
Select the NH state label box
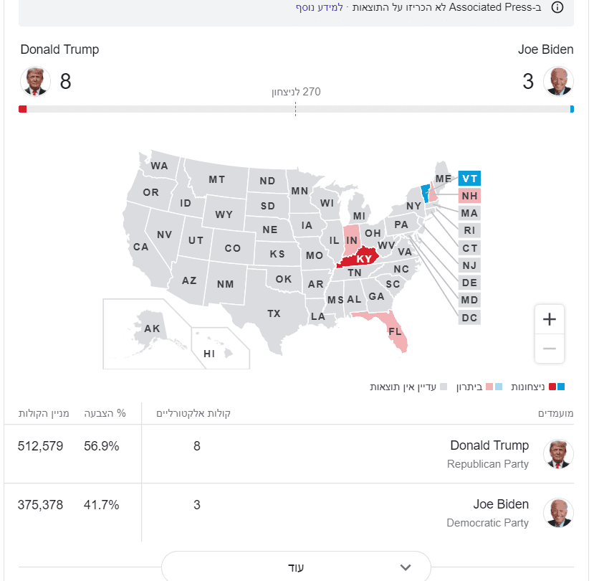pos(469,196)
